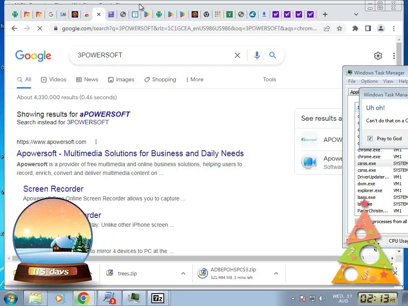408x306 pixels.
Task: Close the currently active Chrome tab
Action: (99, 15)
